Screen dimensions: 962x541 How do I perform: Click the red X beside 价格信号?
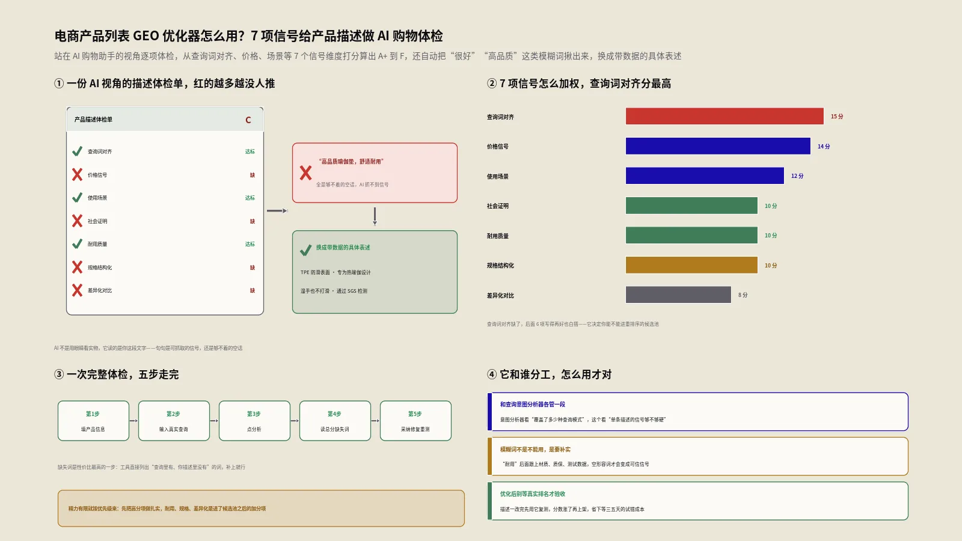[x=77, y=175]
